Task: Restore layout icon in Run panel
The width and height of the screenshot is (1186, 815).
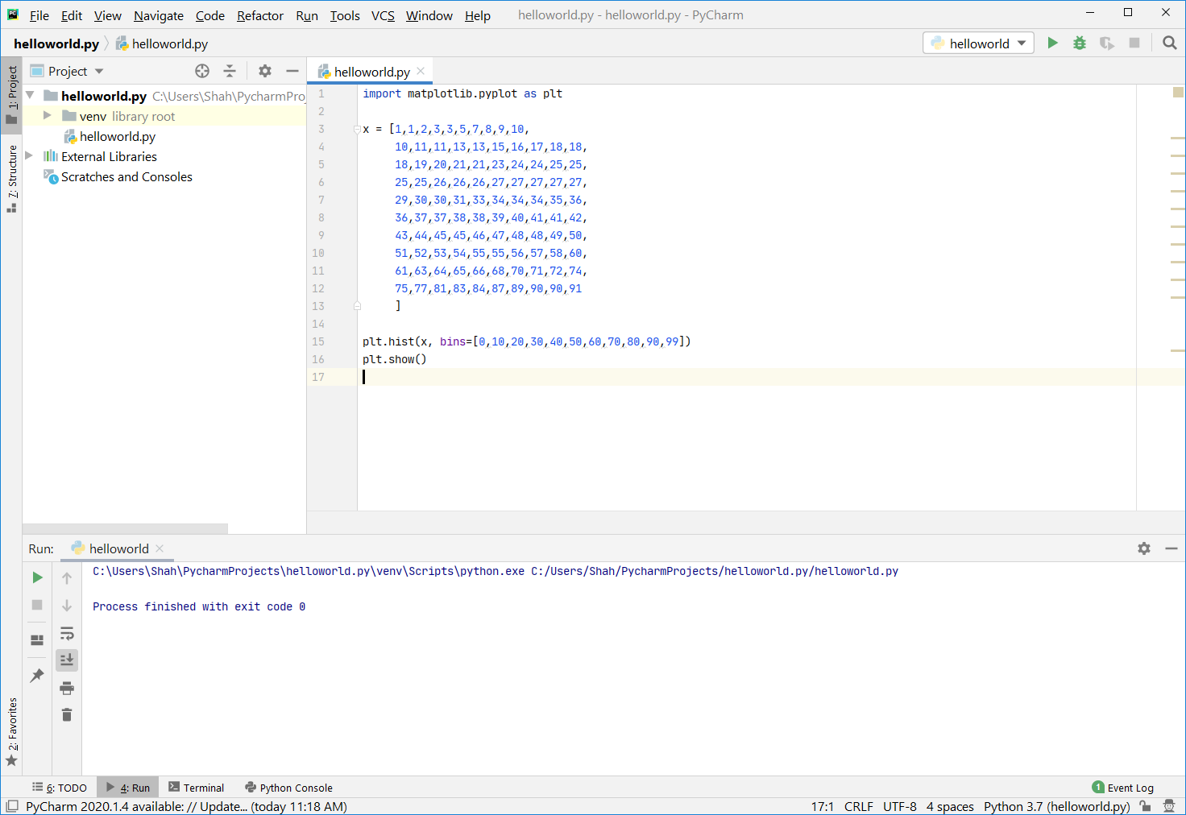Action: pos(37,640)
